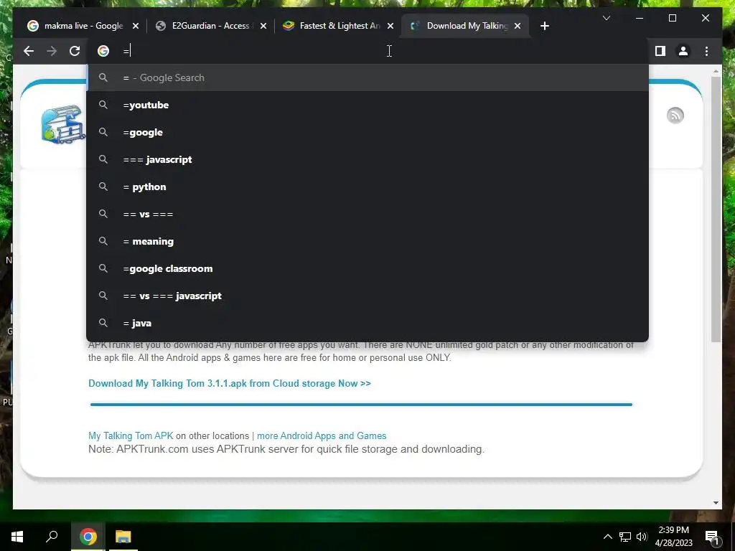Viewport: 735px width, 551px height.
Task: Choose the =youtube suggestion
Action: 367,105
